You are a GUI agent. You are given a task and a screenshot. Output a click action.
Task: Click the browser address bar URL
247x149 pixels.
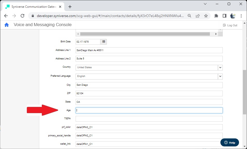[x=110, y=16]
